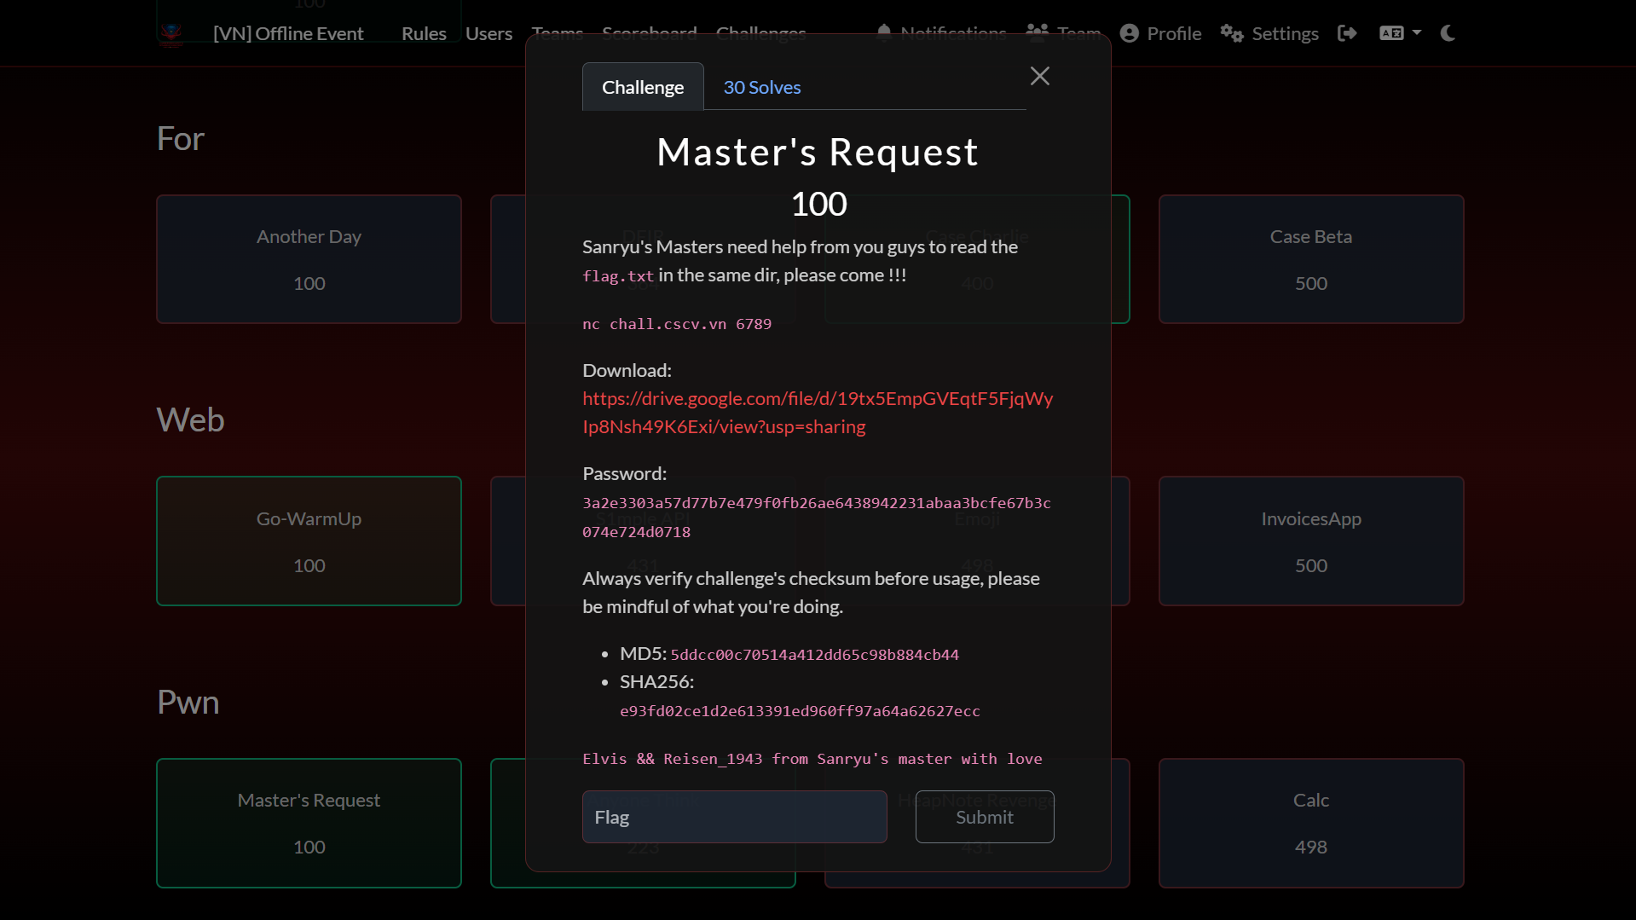Expand the language selector dropdown

click(x=1400, y=33)
